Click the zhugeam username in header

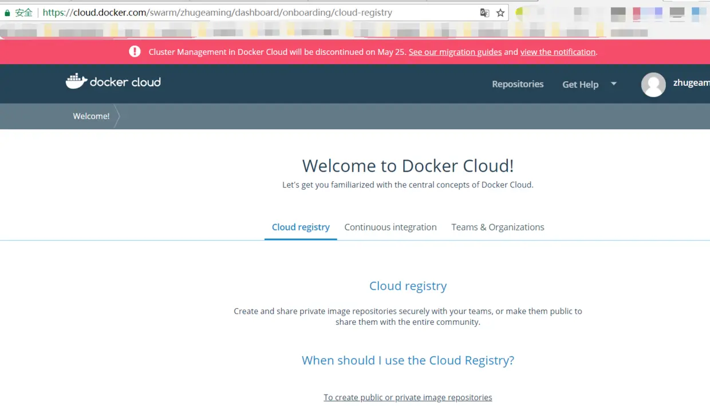point(691,83)
